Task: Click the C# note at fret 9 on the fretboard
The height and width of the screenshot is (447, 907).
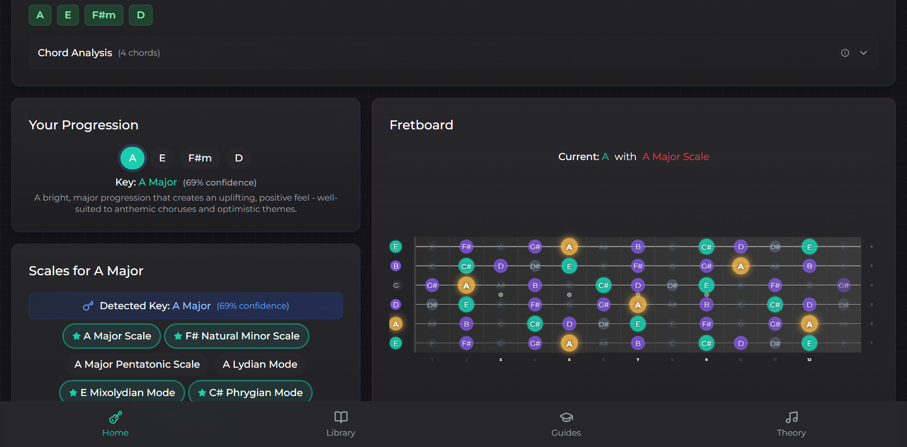Action: (x=707, y=246)
